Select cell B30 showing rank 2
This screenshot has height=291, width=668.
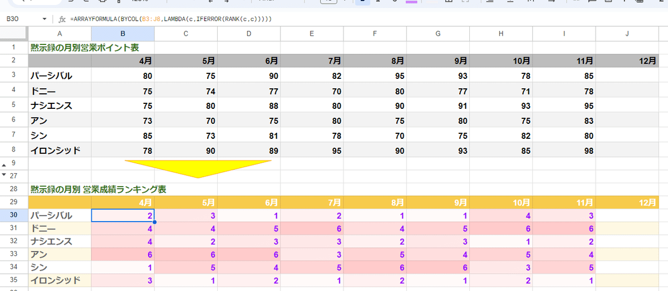click(x=123, y=215)
